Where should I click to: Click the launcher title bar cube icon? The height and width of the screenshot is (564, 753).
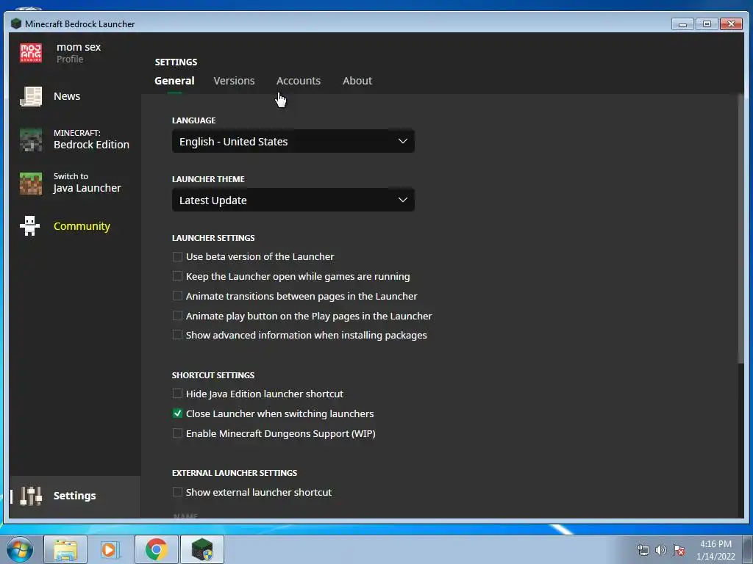(x=16, y=23)
